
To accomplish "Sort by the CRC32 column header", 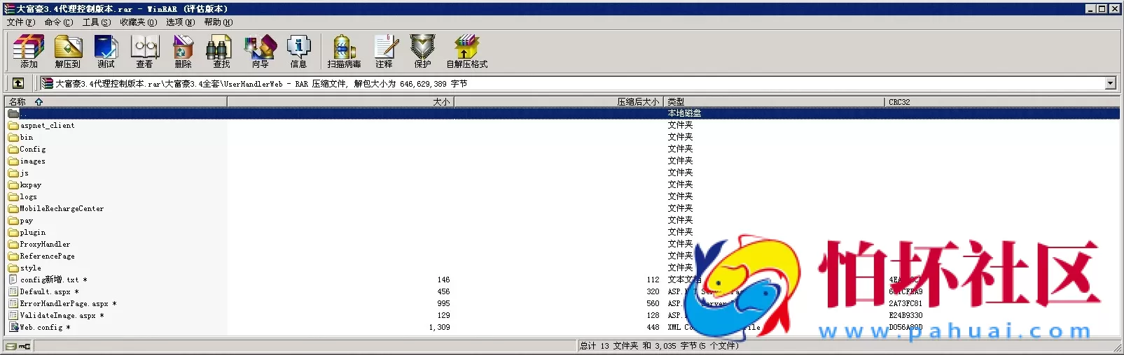I will (x=899, y=102).
